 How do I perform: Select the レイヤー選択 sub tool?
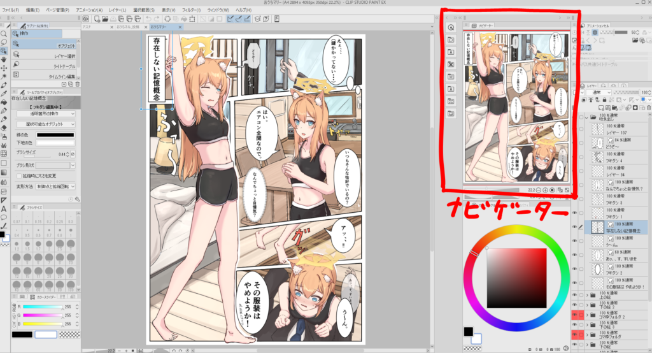pos(44,55)
